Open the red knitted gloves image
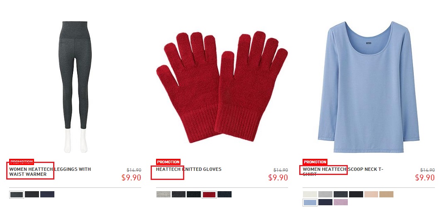Image resolution: width=442 pixels, height=209 pixels. pos(222,87)
